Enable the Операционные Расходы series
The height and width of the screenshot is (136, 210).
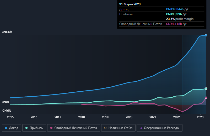click(159, 128)
